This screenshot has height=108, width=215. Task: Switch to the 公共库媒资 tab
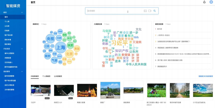tap(58, 76)
